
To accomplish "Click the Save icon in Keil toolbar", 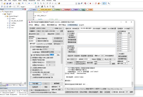I will (x=7, y=3).
